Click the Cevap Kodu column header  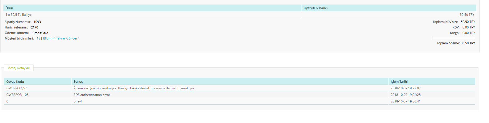point(38,82)
